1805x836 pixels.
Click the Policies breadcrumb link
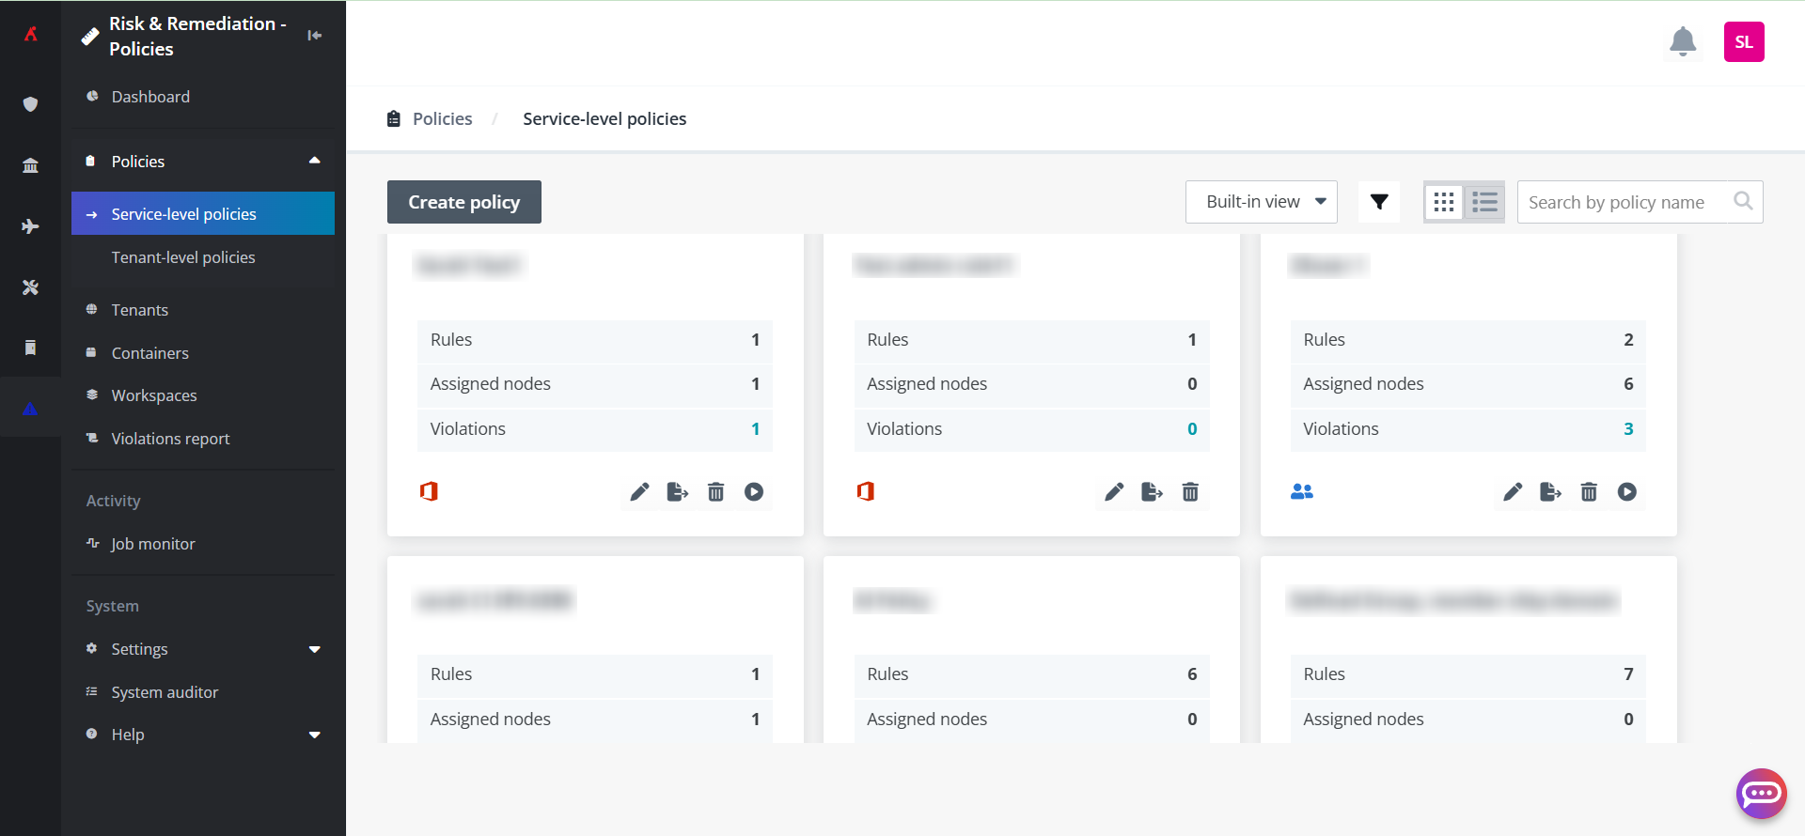point(442,119)
